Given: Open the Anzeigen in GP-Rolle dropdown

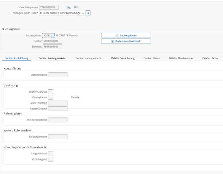Looking at the screenshot, I should point(62,13).
